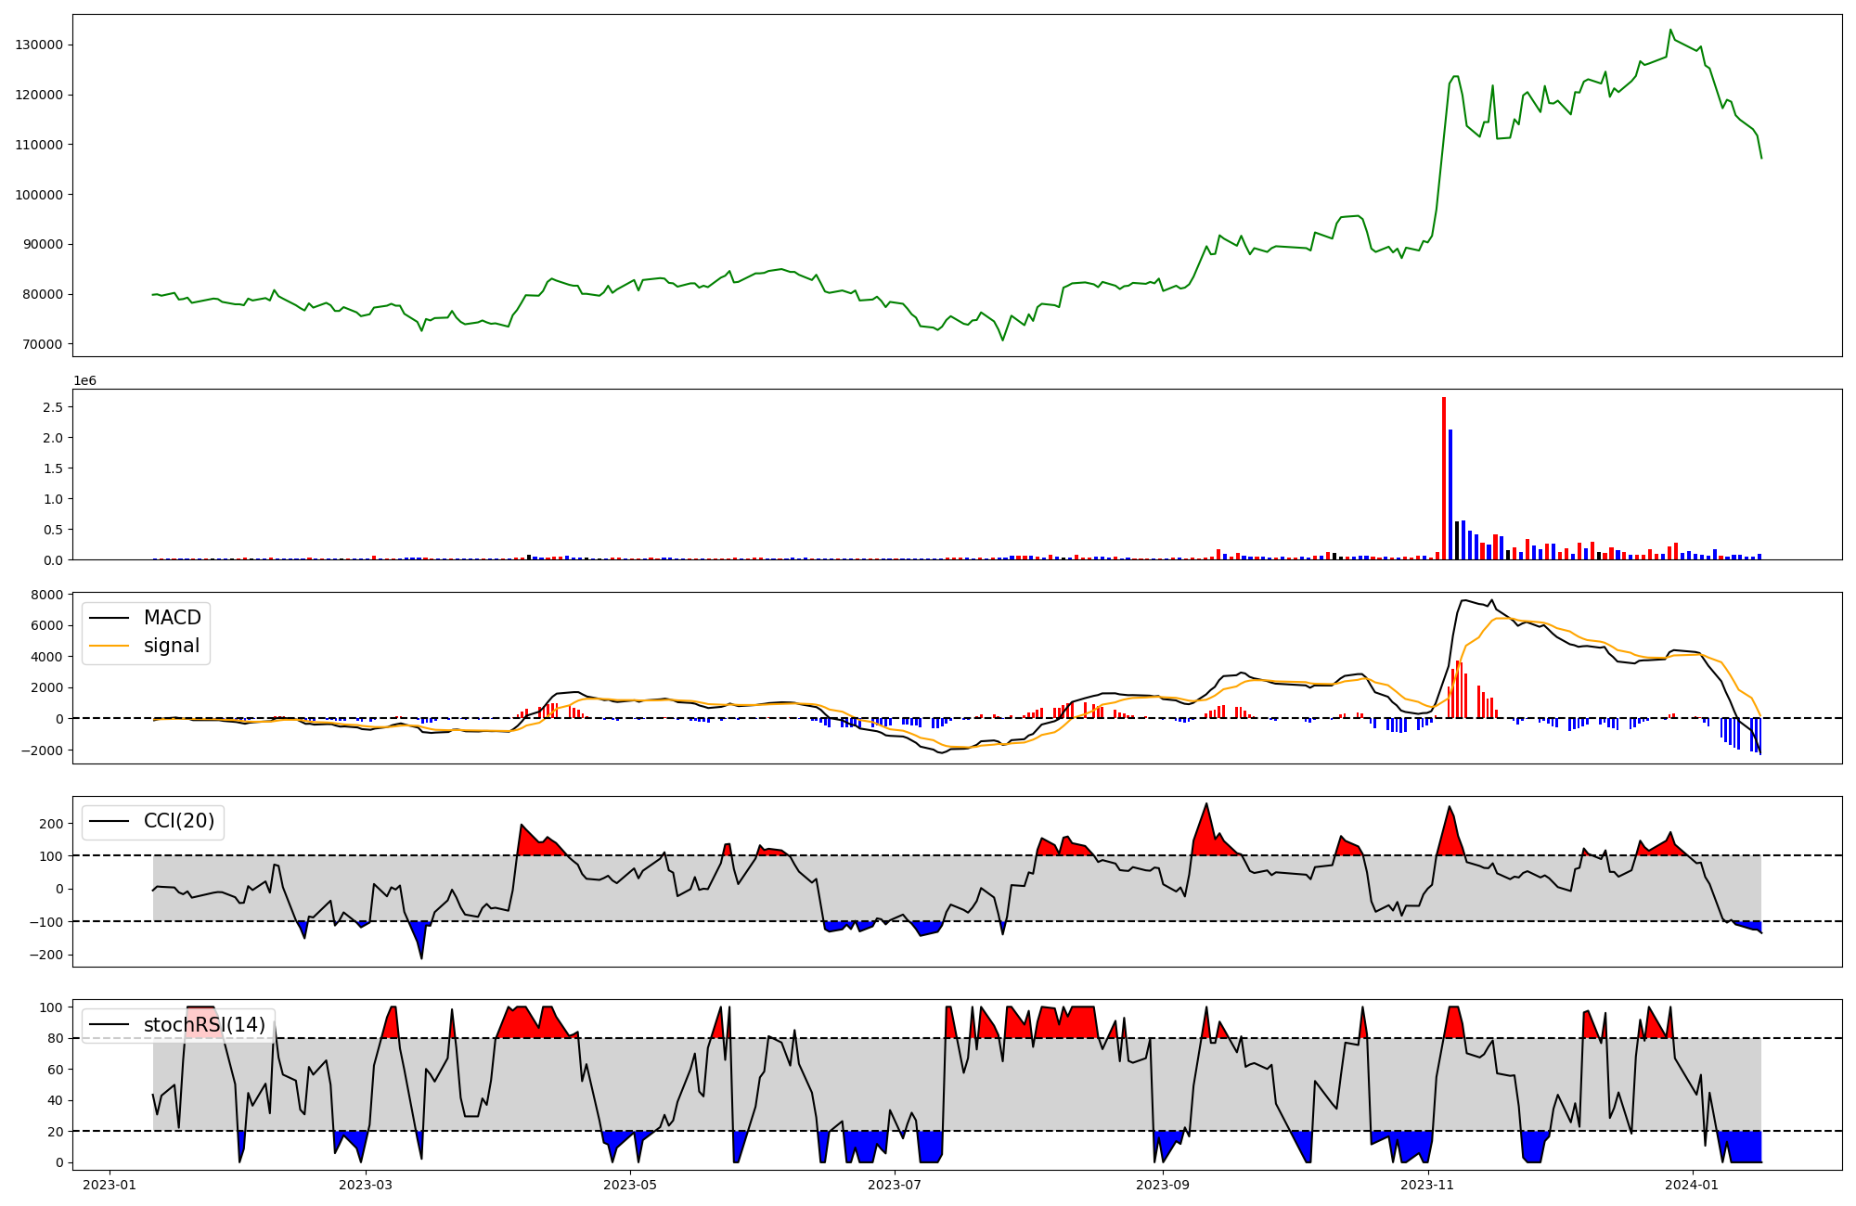Image resolution: width=1856 pixels, height=1206 pixels.
Task: Click the 80 tick on the stochRSI axis
Action: point(56,1039)
